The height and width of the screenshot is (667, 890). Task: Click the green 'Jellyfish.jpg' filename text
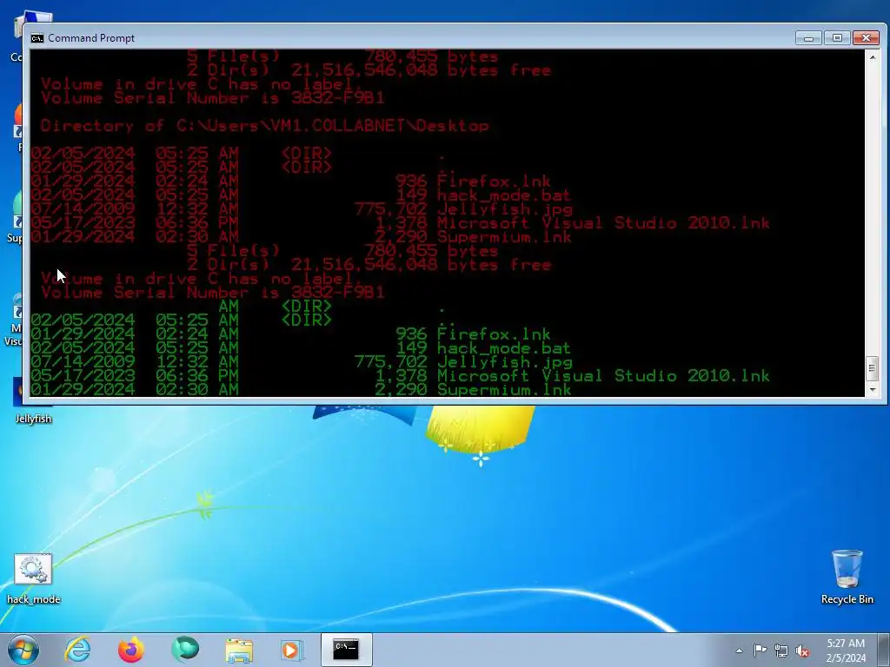tap(505, 362)
